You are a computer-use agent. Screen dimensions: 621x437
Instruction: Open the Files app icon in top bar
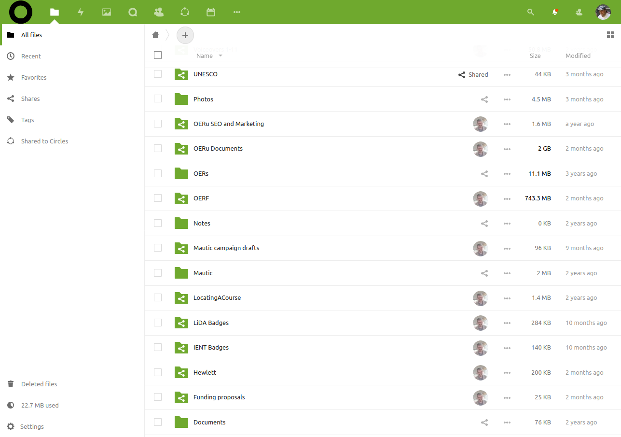click(55, 12)
